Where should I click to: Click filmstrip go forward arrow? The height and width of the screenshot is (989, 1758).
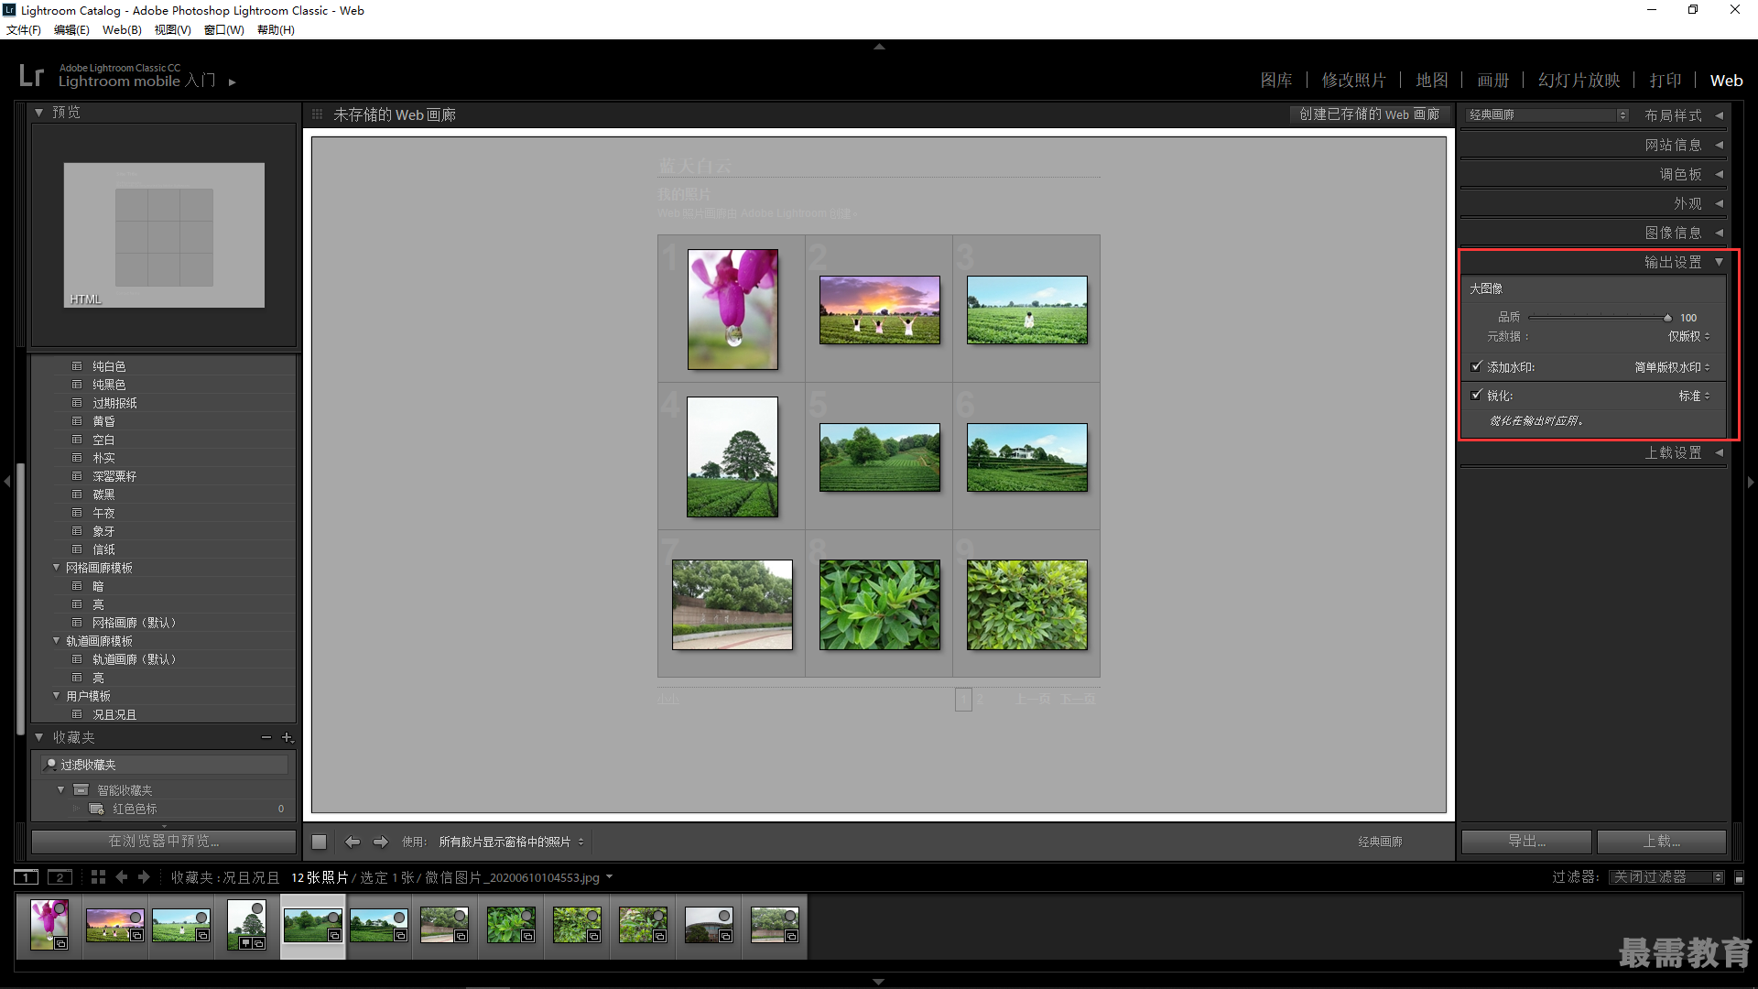(x=144, y=877)
